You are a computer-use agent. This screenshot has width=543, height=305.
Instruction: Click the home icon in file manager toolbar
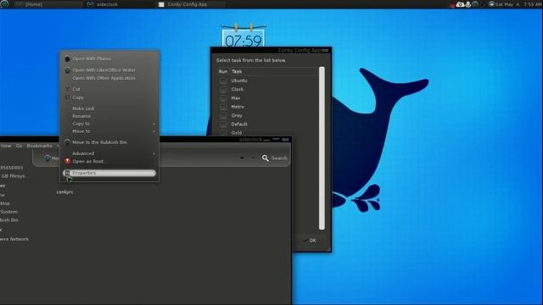click(x=48, y=158)
